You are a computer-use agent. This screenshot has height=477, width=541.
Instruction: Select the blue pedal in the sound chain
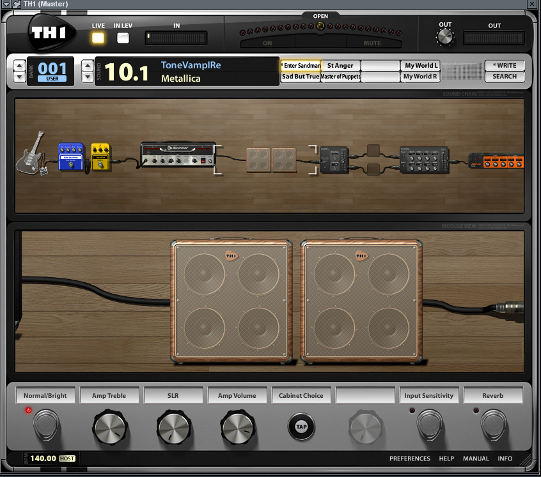(71, 156)
